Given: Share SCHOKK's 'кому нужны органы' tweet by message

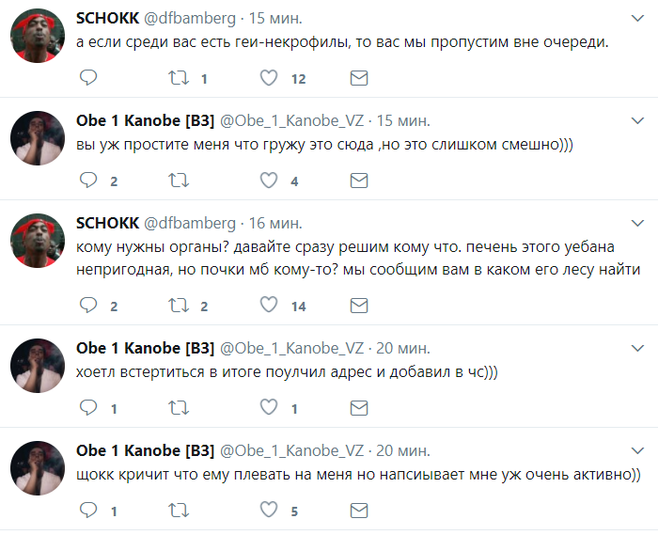Looking at the screenshot, I should [x=358, y=305].
